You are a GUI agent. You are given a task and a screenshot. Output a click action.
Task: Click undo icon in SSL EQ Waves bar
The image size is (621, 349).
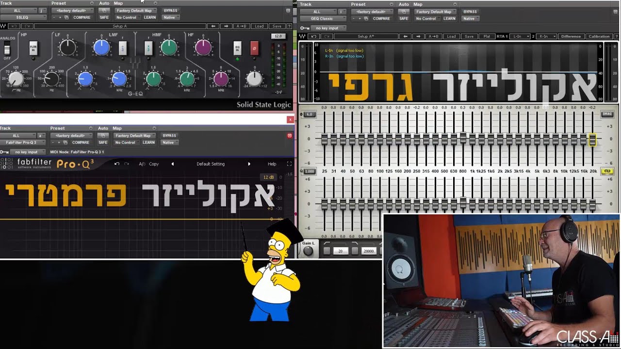point(14,26)
